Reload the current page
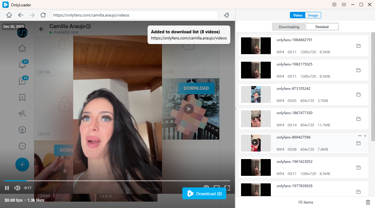 pyautogui.click(x=43, y=15)
